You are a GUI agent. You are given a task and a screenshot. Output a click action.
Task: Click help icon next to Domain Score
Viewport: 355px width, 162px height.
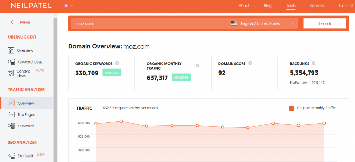click(250, 63)
